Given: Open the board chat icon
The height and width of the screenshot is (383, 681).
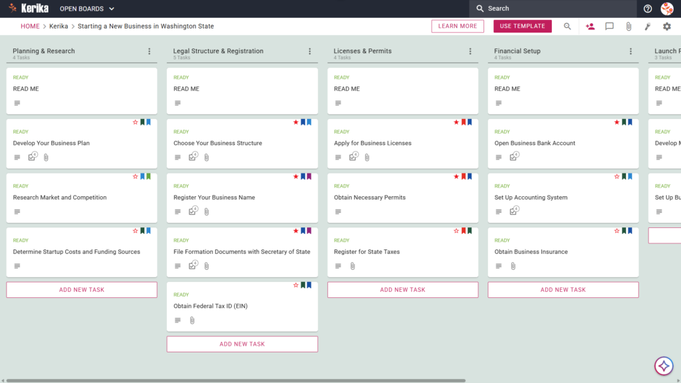Looking at the screenshot, I should pos(609,27).
